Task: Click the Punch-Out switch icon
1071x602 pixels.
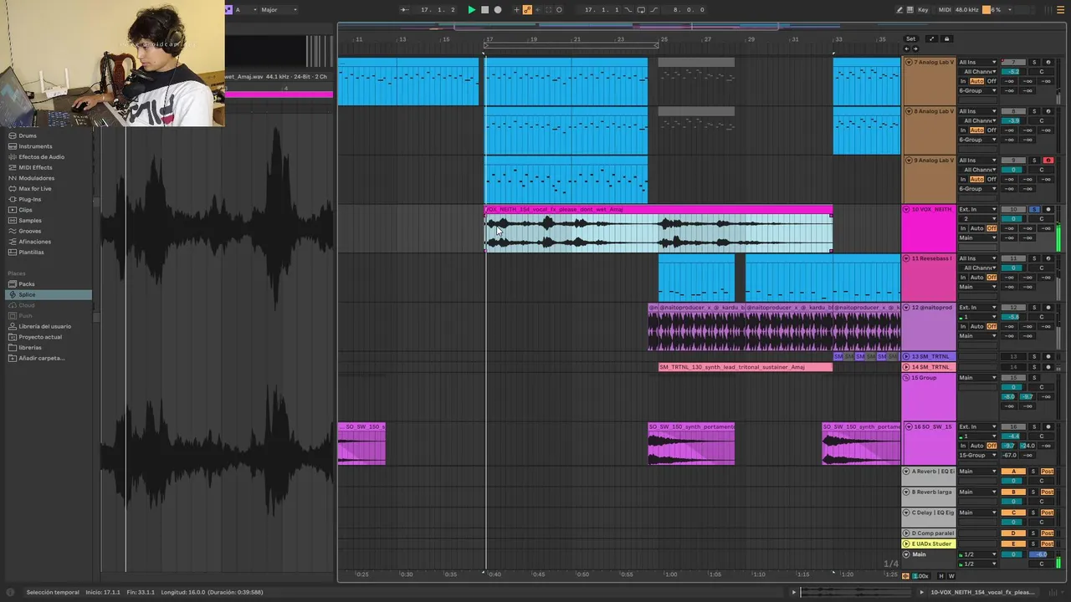Action: pos(653,10)
